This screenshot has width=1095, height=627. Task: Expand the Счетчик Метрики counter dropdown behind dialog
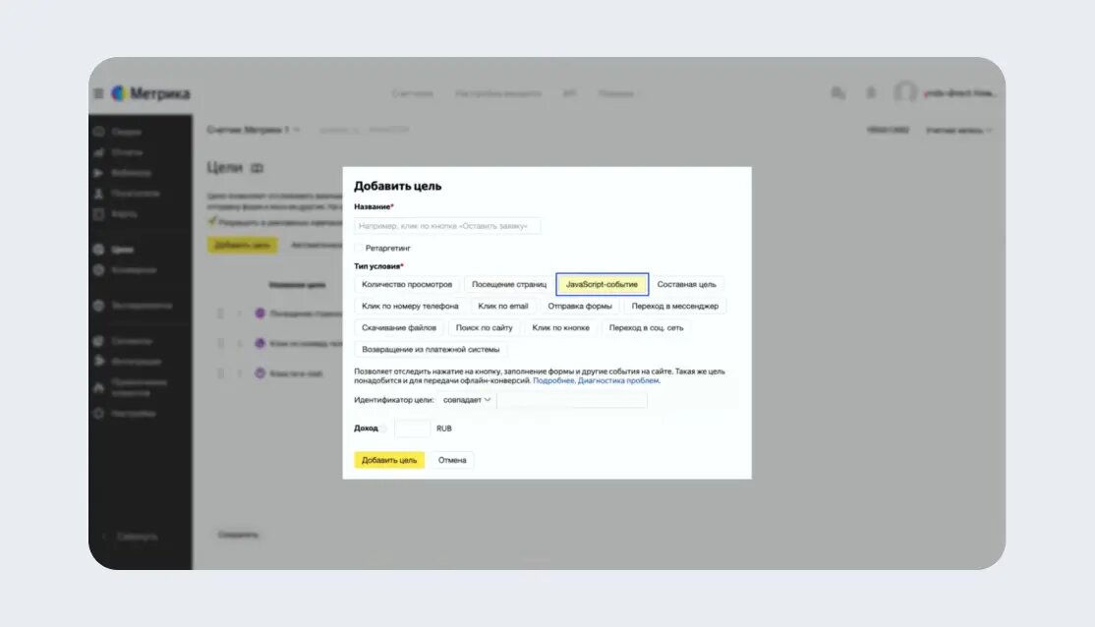[x=254, y=130]
